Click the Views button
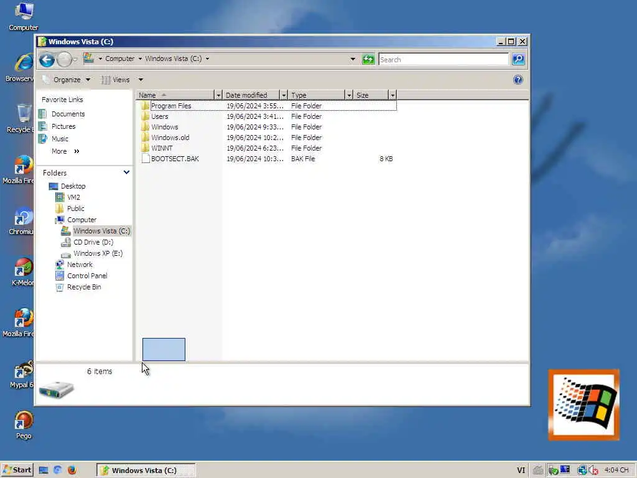Image resolution: width=637 pixels, height=478 pixels. 116,80
